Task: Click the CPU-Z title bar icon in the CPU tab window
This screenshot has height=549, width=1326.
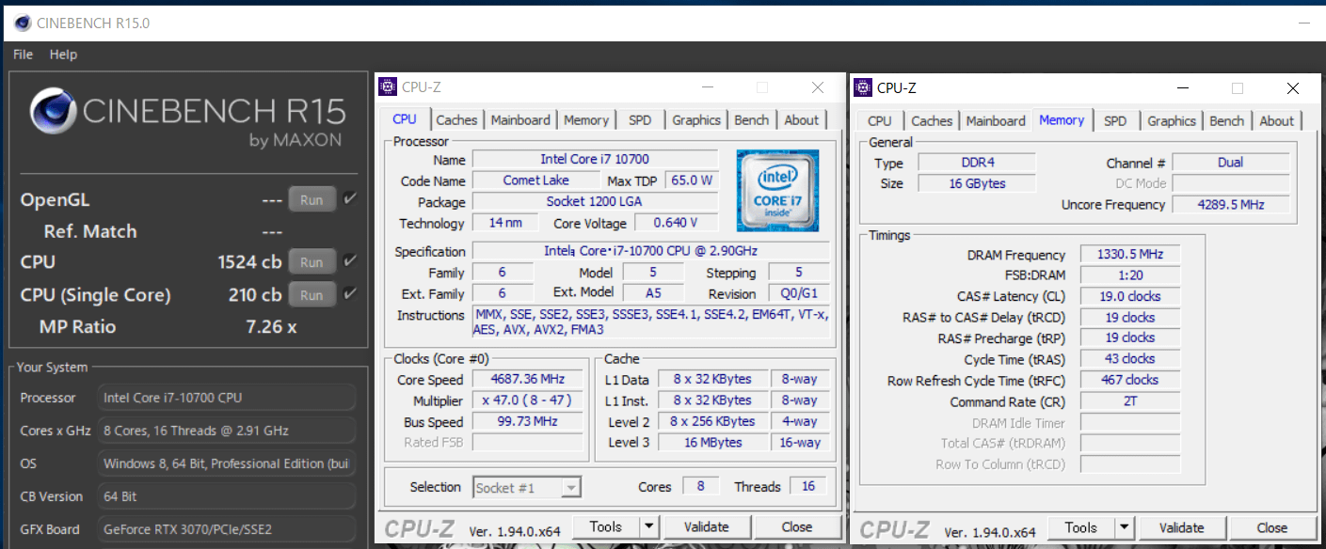Action: pyautogui.click(x=387, y=87)
